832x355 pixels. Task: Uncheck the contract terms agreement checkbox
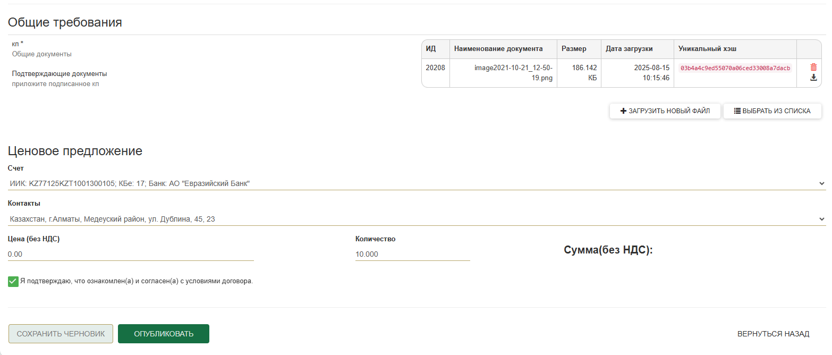(x=13, y=281)
